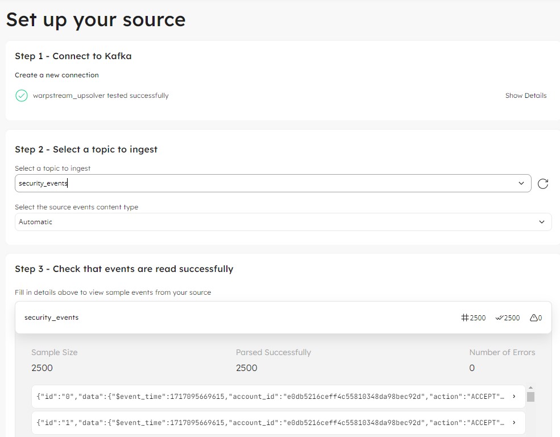Screen dimensions: 560x437
Task: Refresh the Kafka topic list
Action: [543, 183]
